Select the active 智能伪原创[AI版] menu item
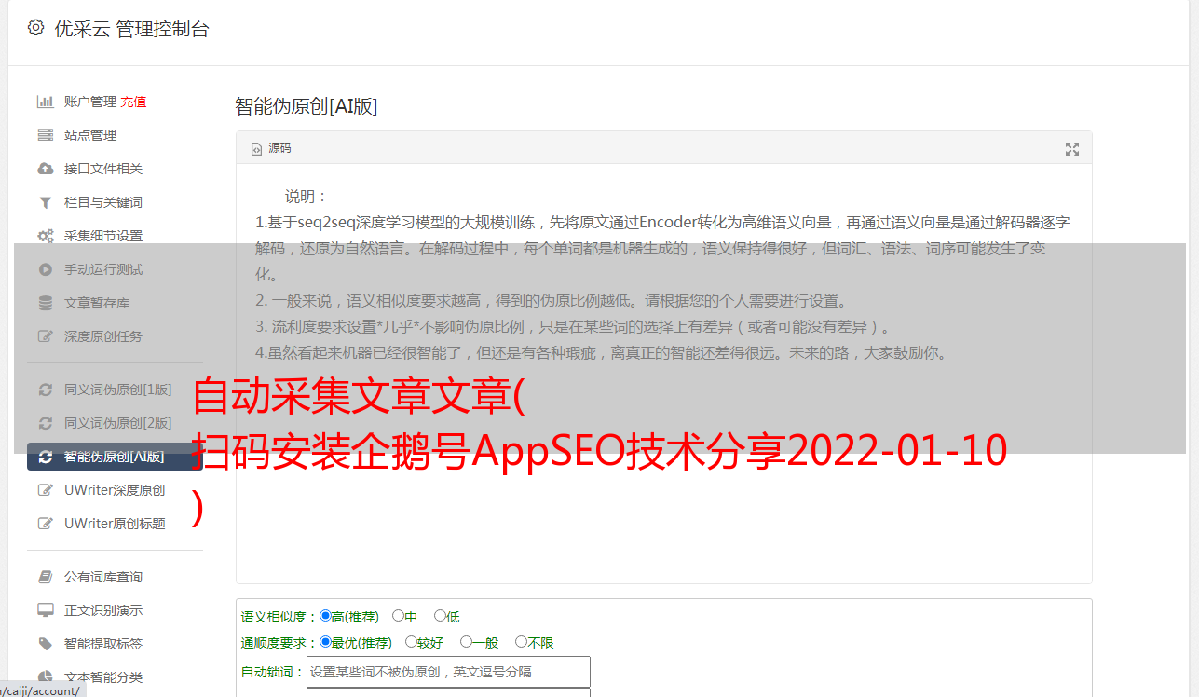This screenshot has height=697, width=1199. 115,457
